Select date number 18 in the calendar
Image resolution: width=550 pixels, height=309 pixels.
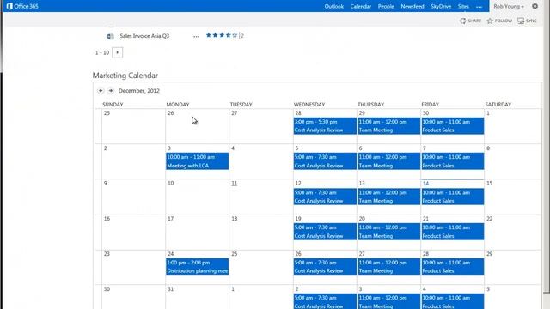235,219
